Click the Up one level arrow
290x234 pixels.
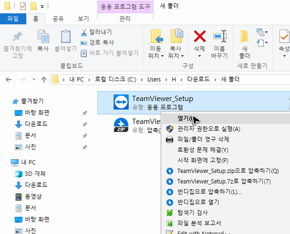[44, 80]
